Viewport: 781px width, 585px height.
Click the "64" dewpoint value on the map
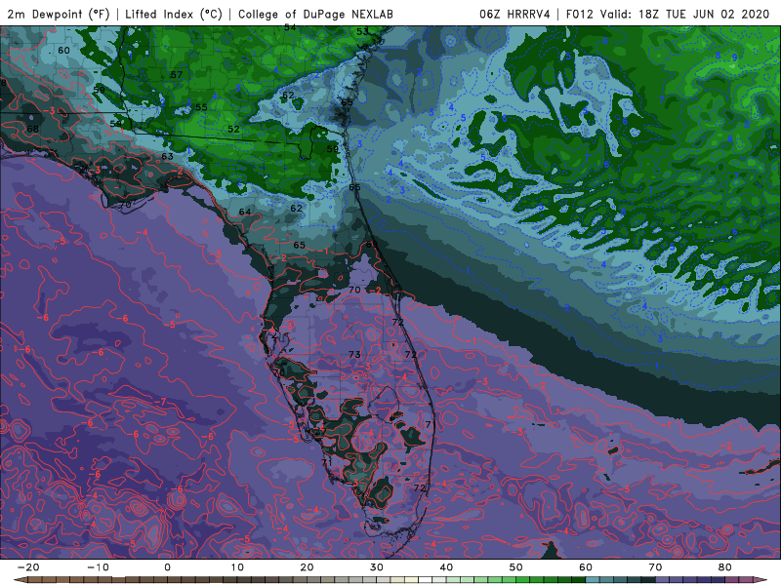pos(245,212)
